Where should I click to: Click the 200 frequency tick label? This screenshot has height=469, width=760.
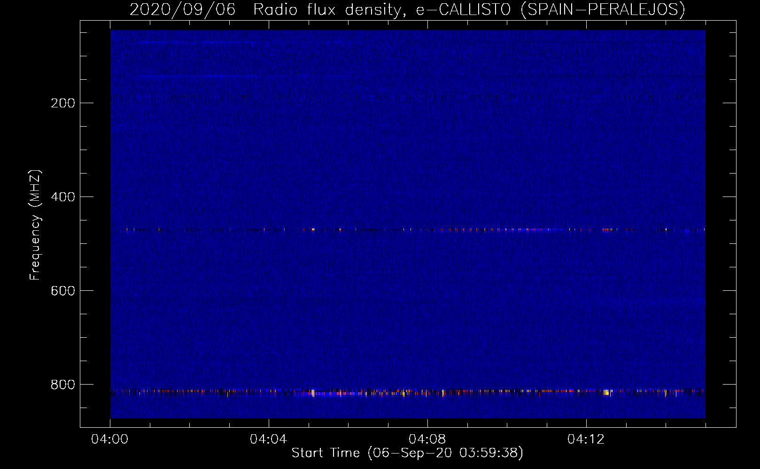point(63,103)
